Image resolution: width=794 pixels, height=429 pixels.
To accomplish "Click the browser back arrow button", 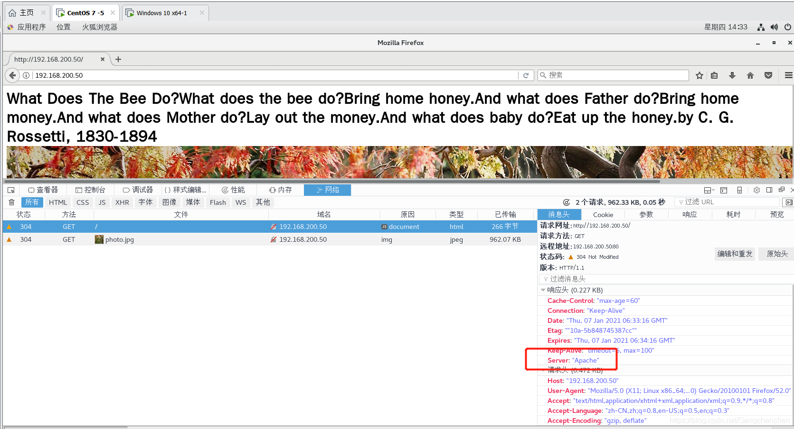I will [13, 75].
